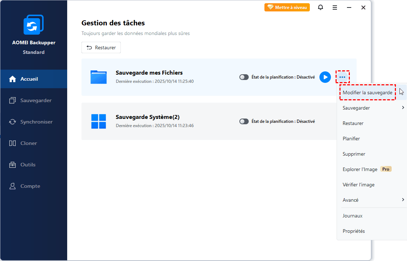Click the Sauvegarder icon in sidebar
This screenshot has width=407, height=261.
click(x=13, y=100)
